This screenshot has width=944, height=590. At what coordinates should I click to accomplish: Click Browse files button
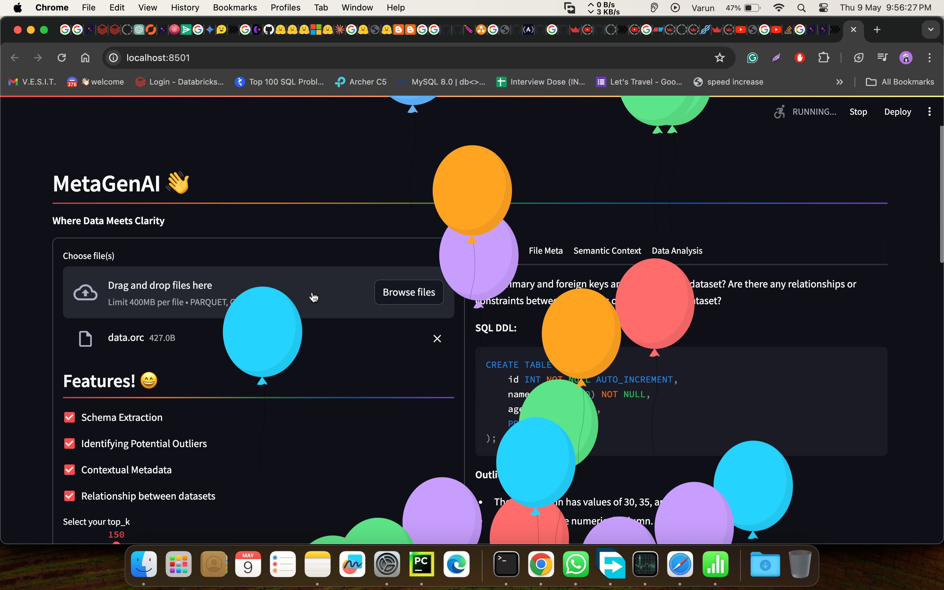tap(408, 292)
